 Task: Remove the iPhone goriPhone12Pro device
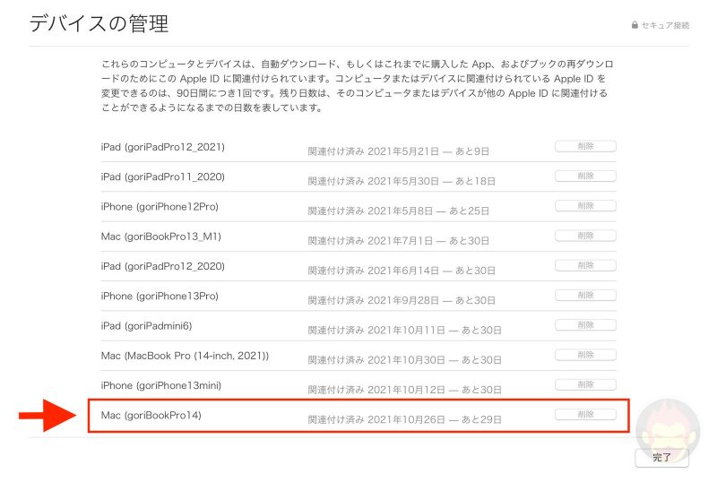tap(585, 206)
